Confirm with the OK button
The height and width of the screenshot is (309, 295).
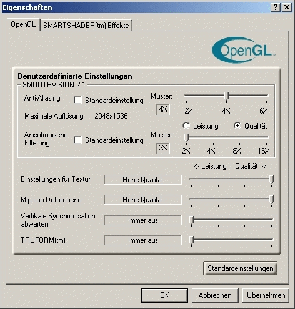pyautogui.click(x=164, y=295)
